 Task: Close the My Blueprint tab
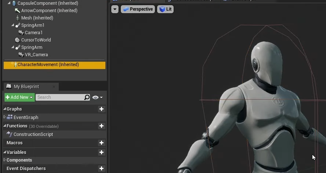[x=54, y=87]
